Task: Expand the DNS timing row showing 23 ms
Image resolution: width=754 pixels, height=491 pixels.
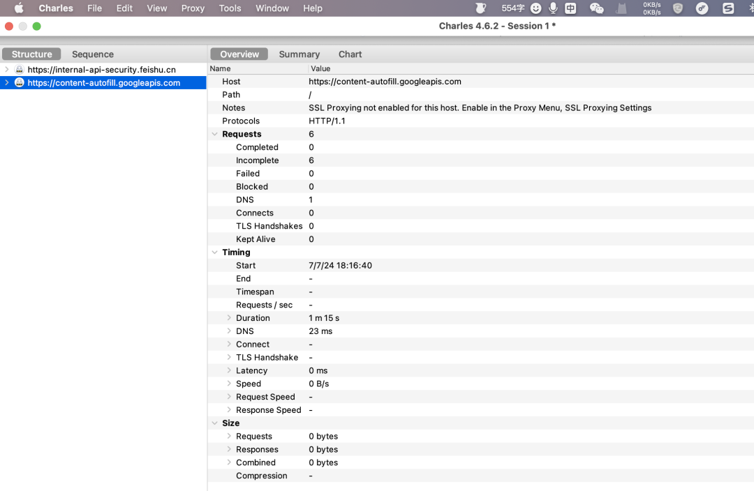Action: tap(229, 331)
